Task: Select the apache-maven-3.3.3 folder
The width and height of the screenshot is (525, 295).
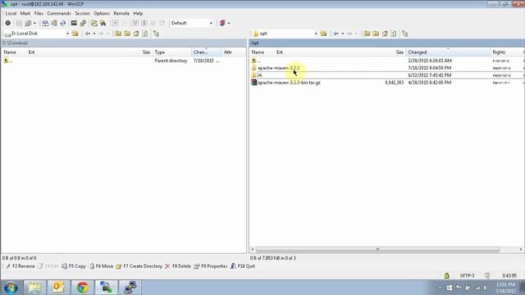Action: coord(279,68)
